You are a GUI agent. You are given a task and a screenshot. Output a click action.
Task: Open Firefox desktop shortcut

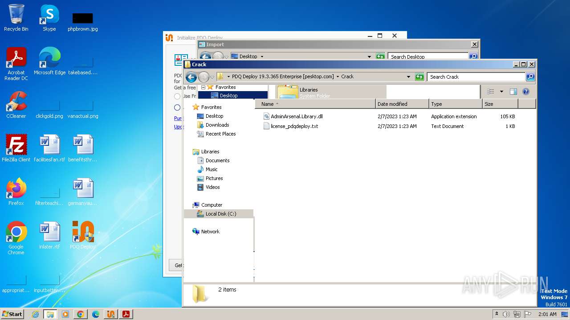[x=16, y=192]
